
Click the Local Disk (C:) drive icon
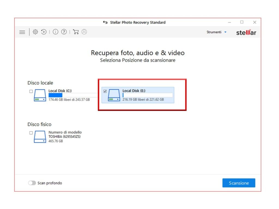coord(40,95)
